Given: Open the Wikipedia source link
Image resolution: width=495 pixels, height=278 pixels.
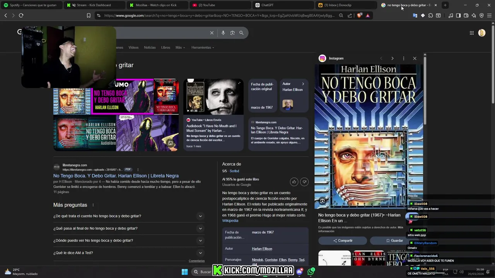Looking at the screenshot, I should (x=230, y=221).
